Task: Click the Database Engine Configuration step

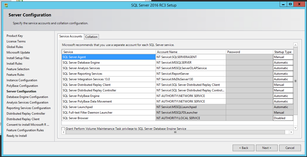Action: pyautogui.click(x=27, y=97)
